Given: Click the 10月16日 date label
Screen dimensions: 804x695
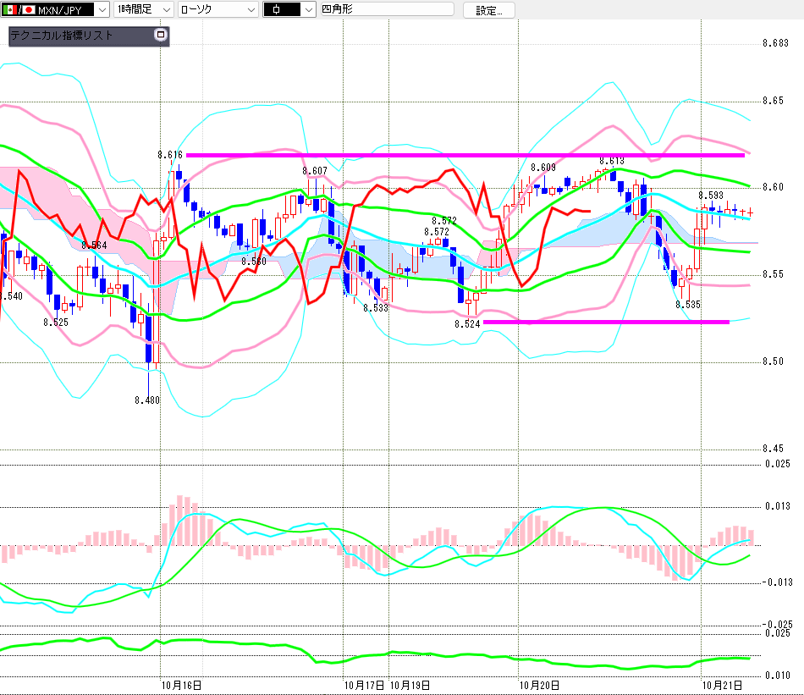Looking at the screenshot, I should (181, 685).
